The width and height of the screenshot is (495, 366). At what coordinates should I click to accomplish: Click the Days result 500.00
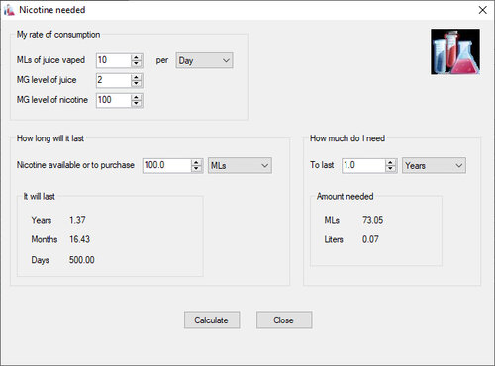pyautogui.click(x=82, y=260)
